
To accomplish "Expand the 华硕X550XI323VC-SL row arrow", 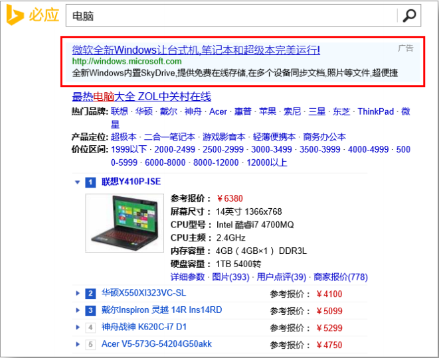I will tap(78, 293).
